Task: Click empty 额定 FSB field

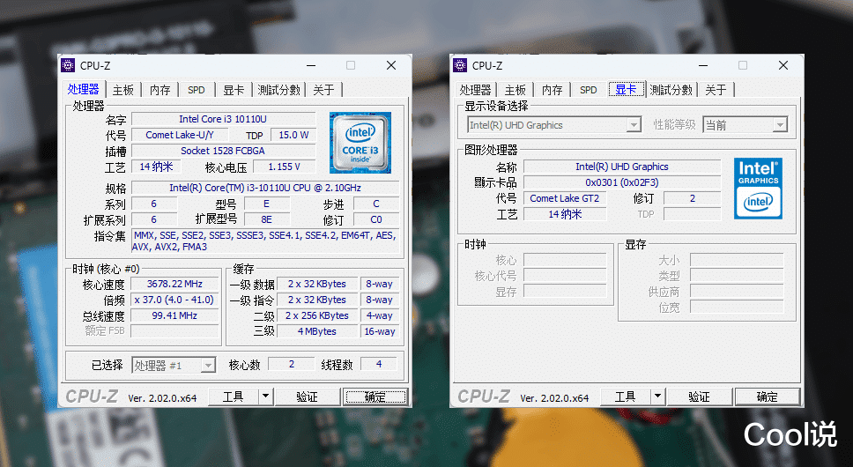Action: [174, 331]
